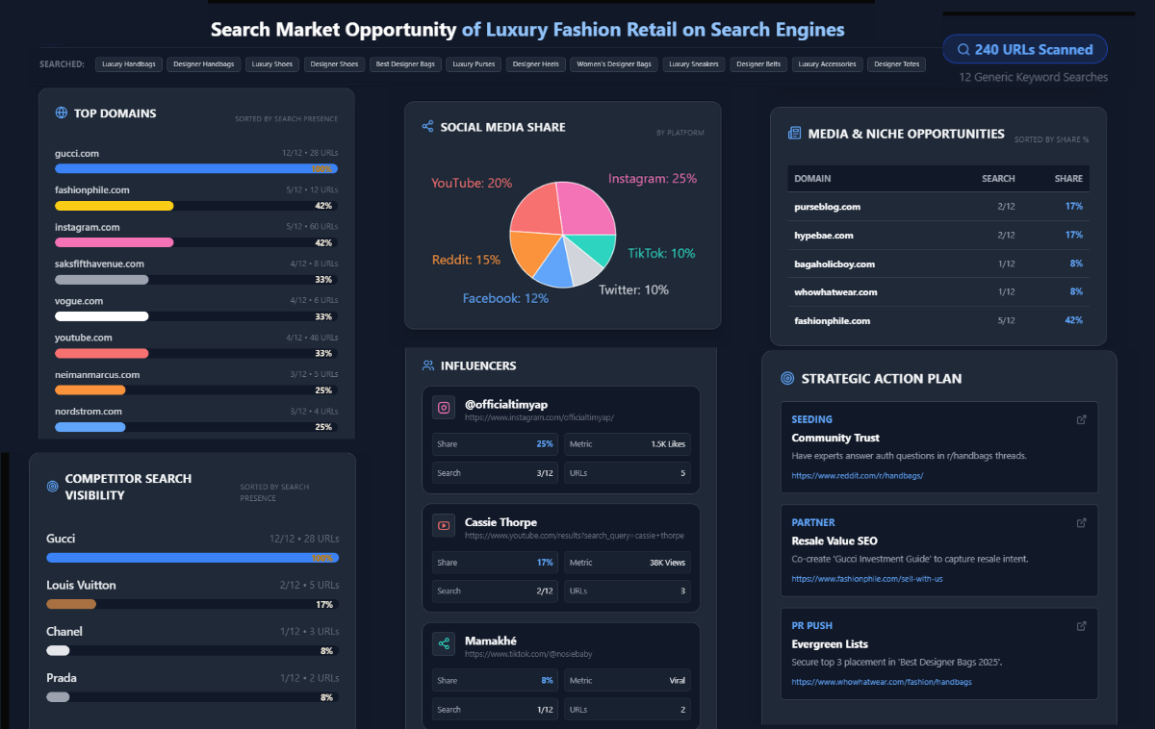Open the external-link icon on the SEEDING card
Image resolution: width=1155 pixels, height=729 pixels.
[1080, 419]
